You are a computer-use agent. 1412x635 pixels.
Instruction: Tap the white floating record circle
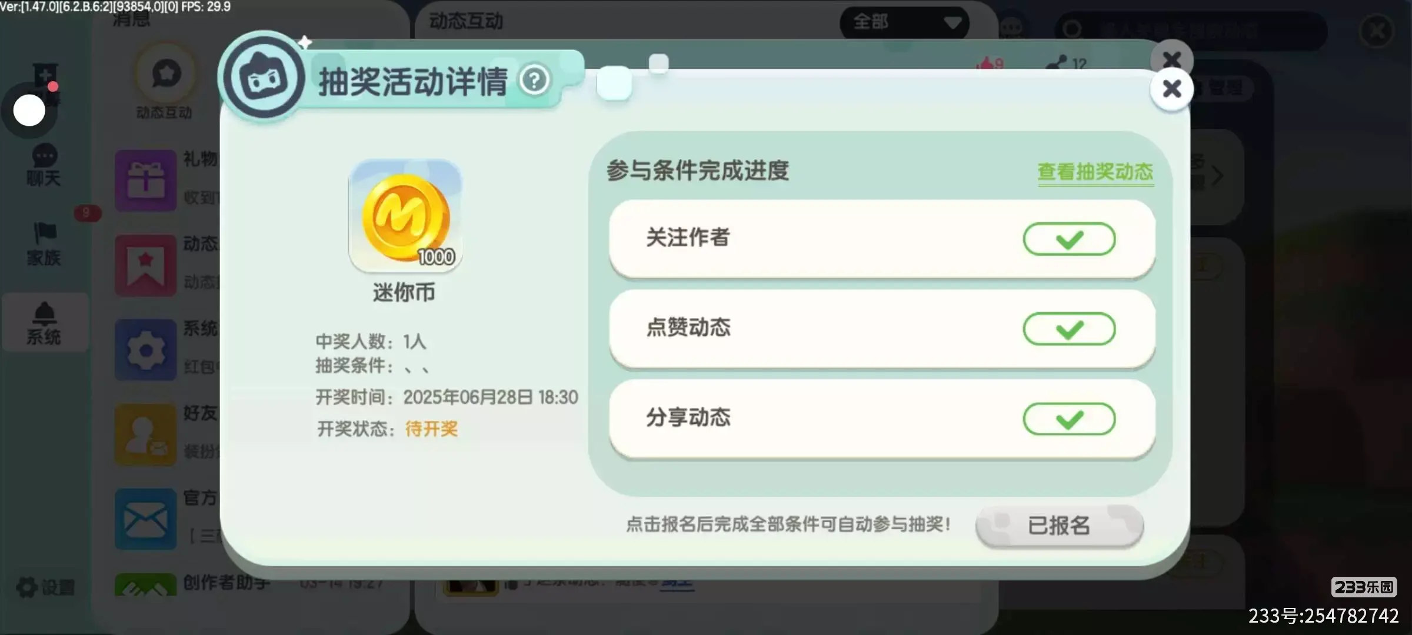(x=29, y=111)
